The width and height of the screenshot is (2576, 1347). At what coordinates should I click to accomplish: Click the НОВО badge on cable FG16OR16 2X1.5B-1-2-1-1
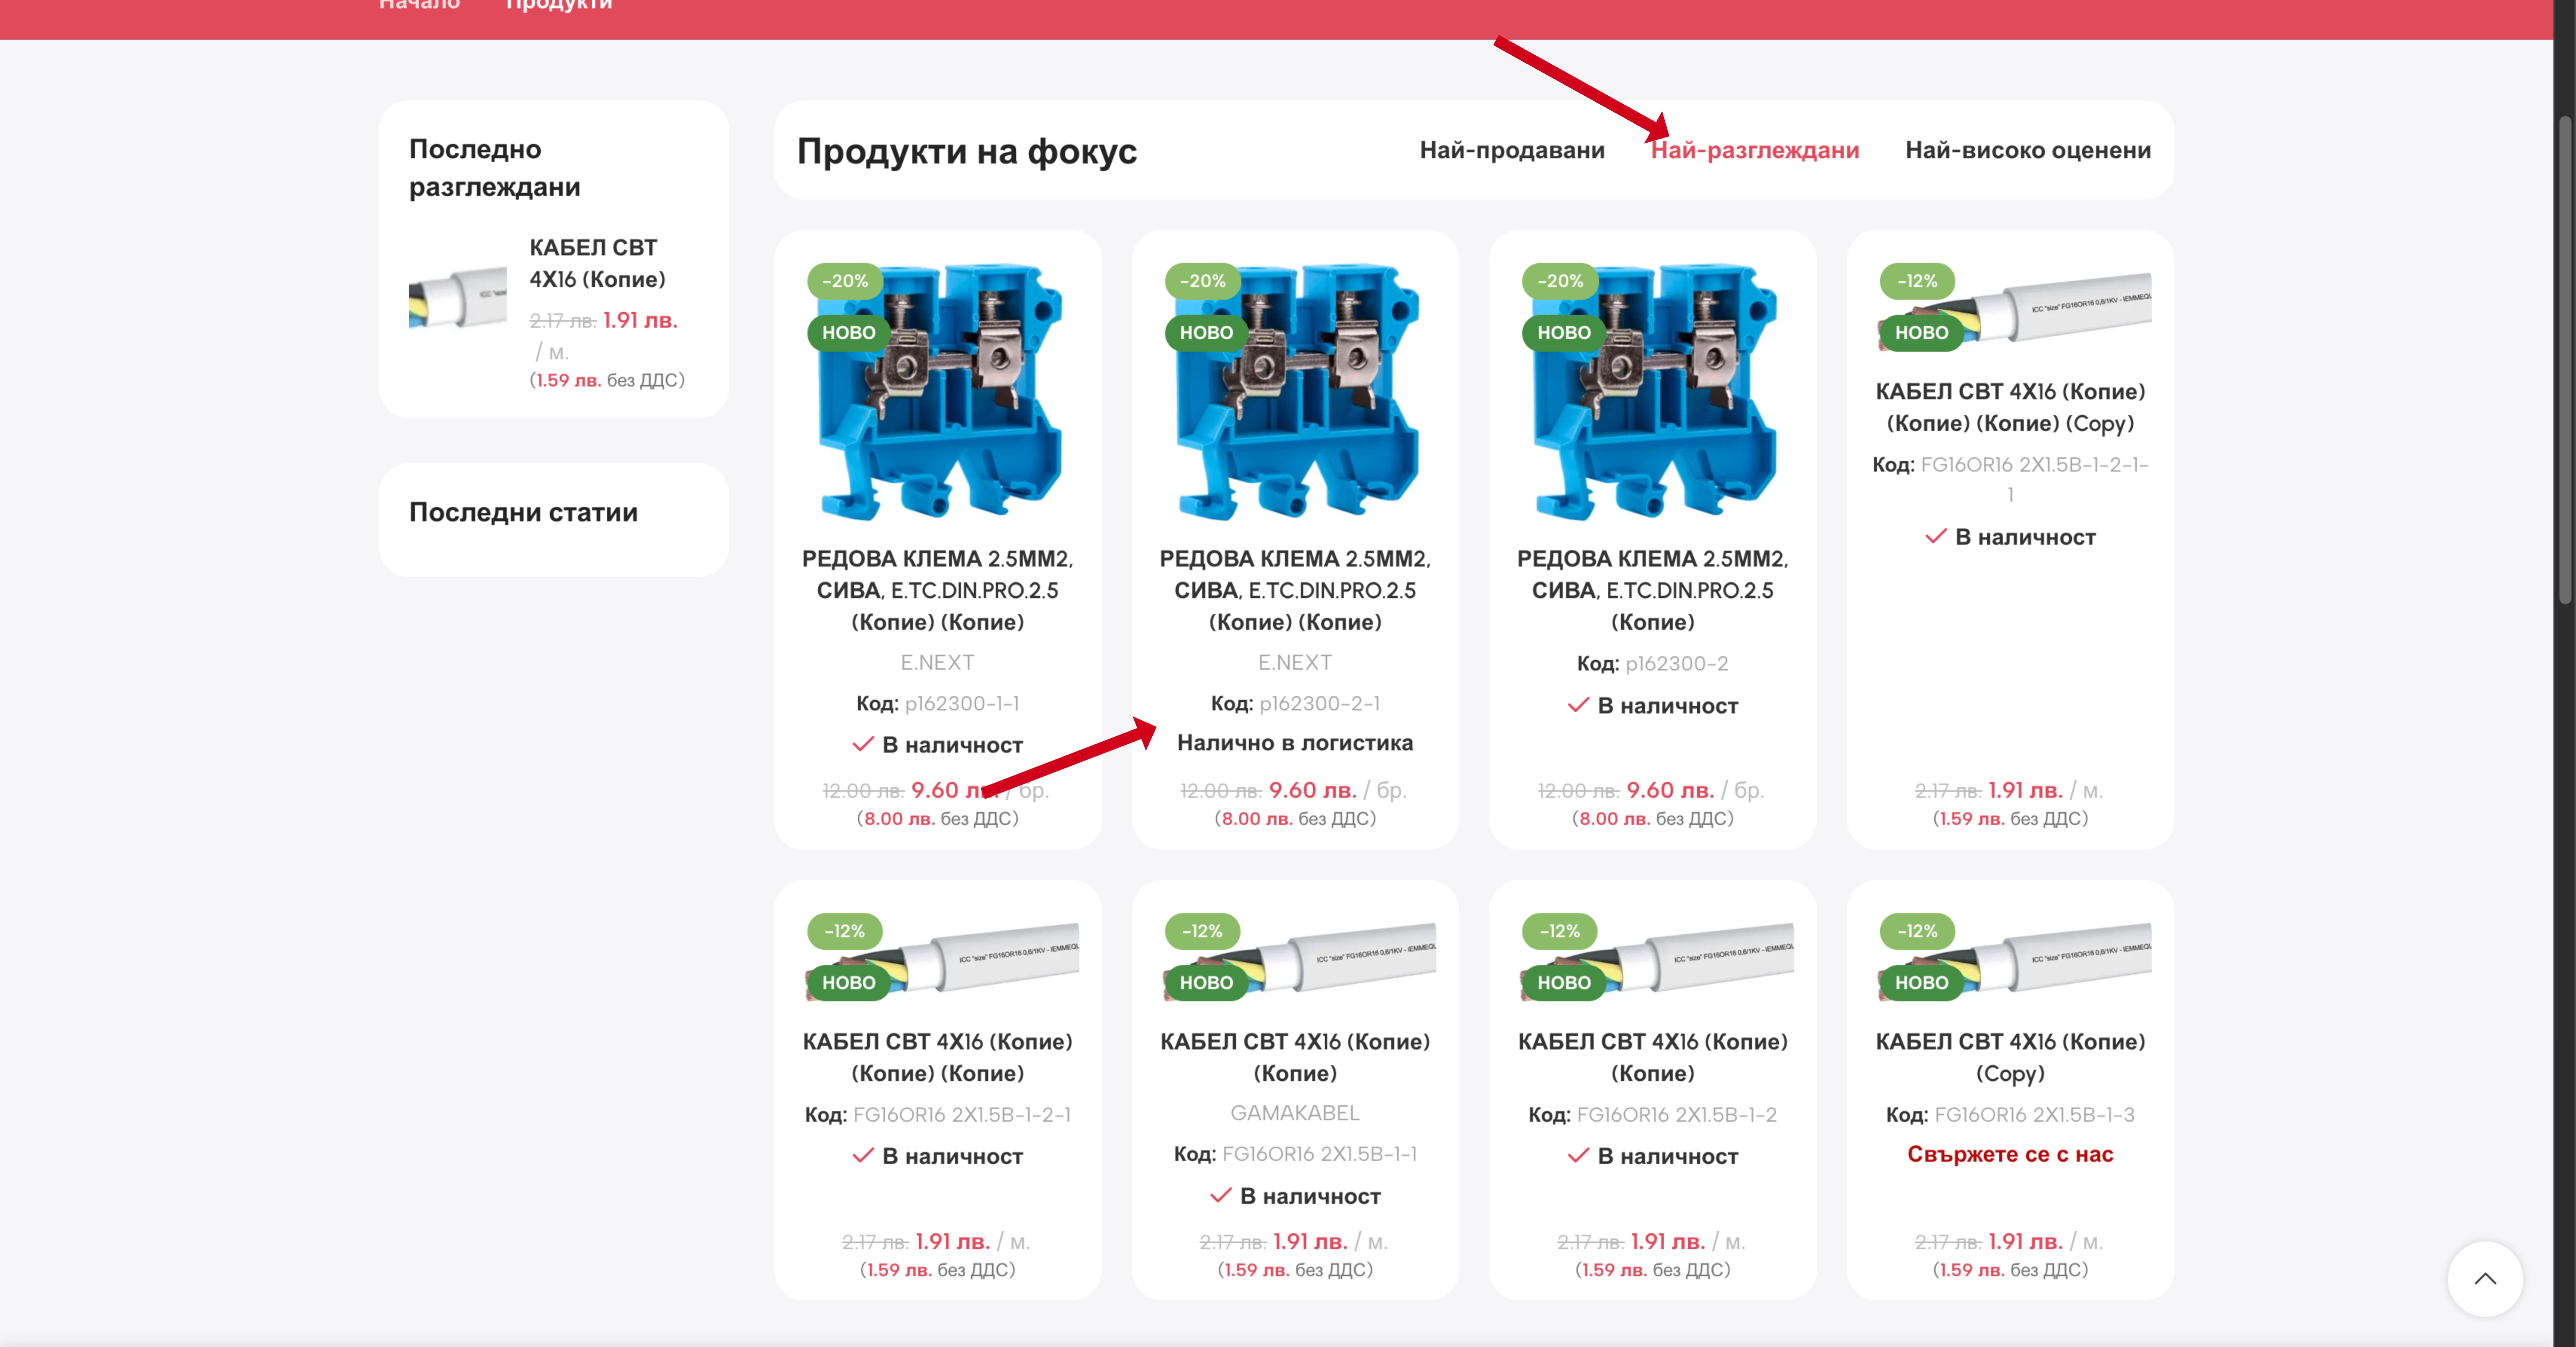click(1921, 333)
